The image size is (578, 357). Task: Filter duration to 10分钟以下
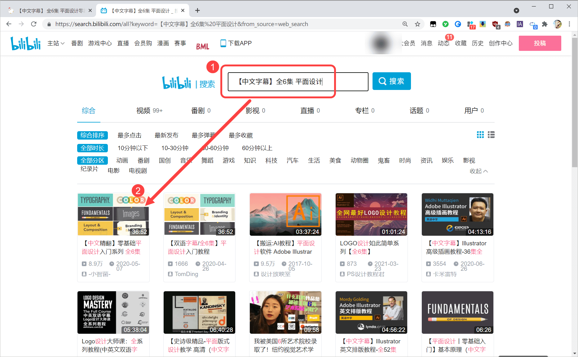tap(133, 148)
